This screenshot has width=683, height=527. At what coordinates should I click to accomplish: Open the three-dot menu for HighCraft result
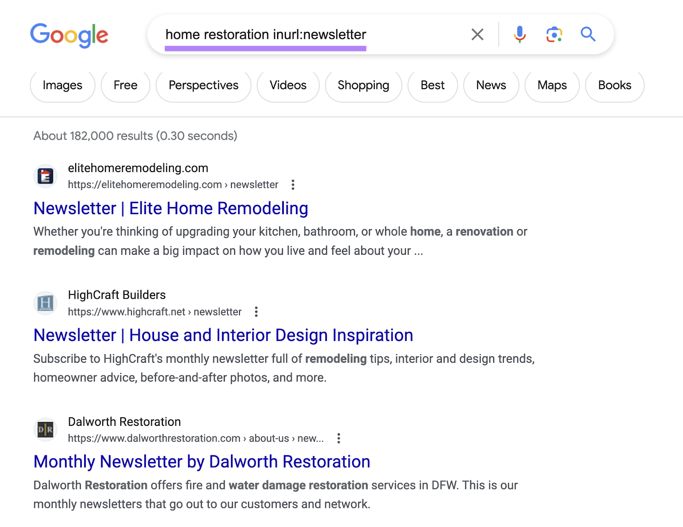(x=257, y=312)
